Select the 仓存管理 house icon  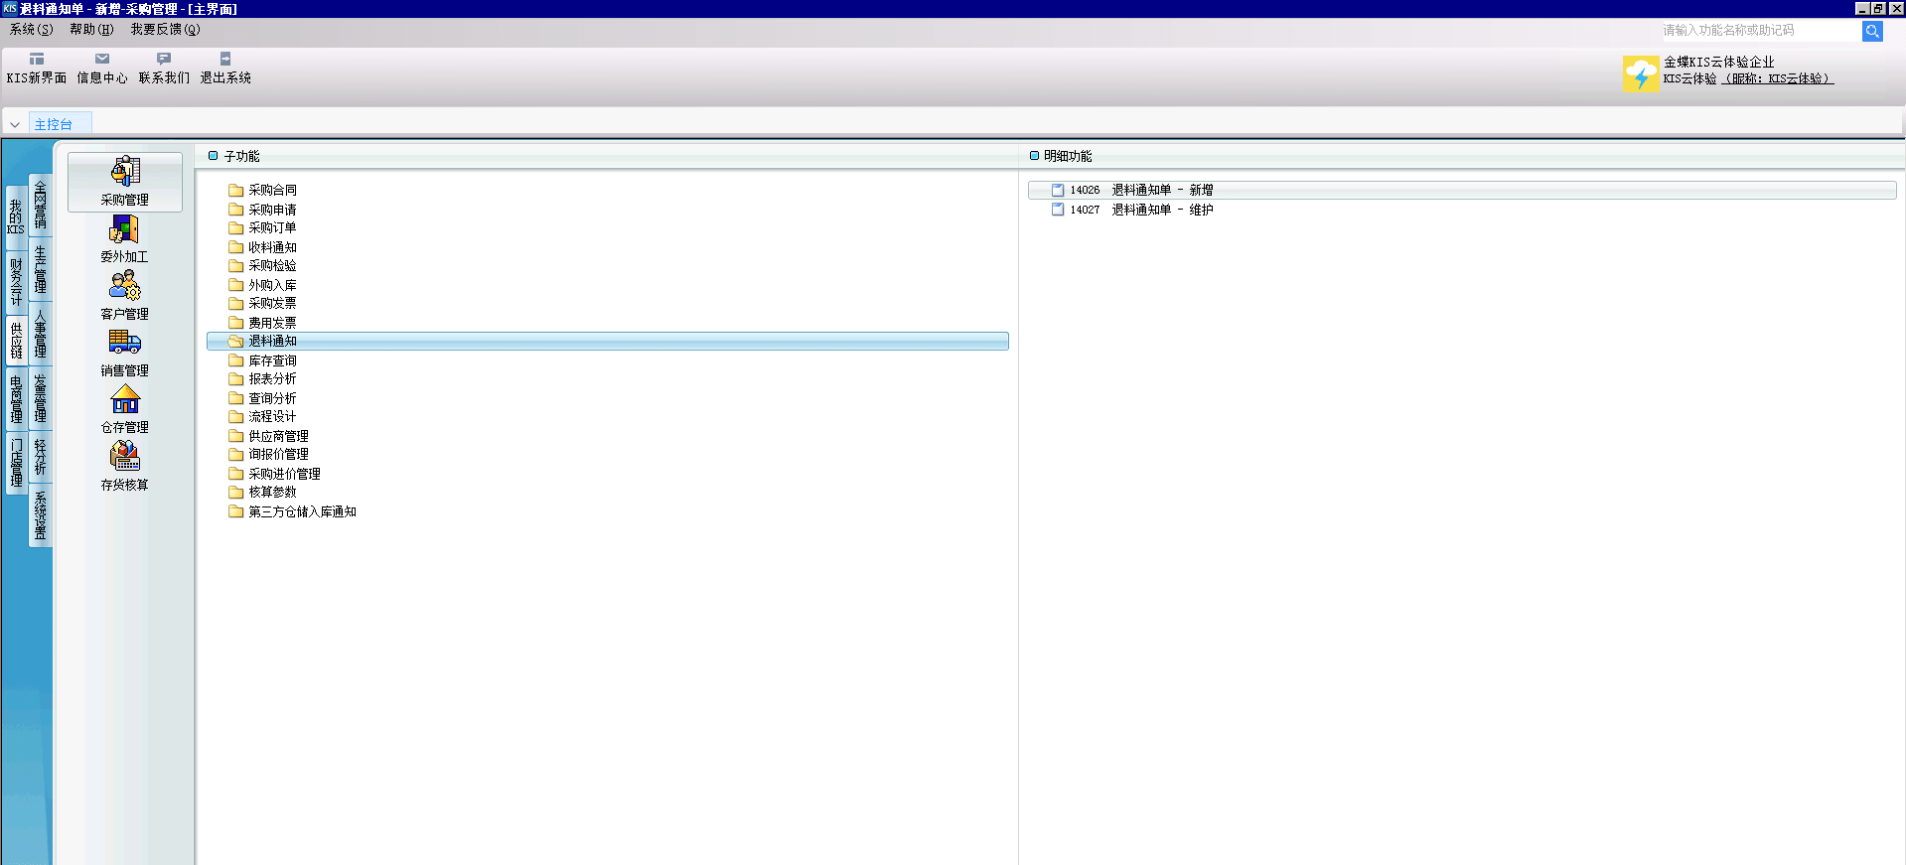[x=125, y=400]
